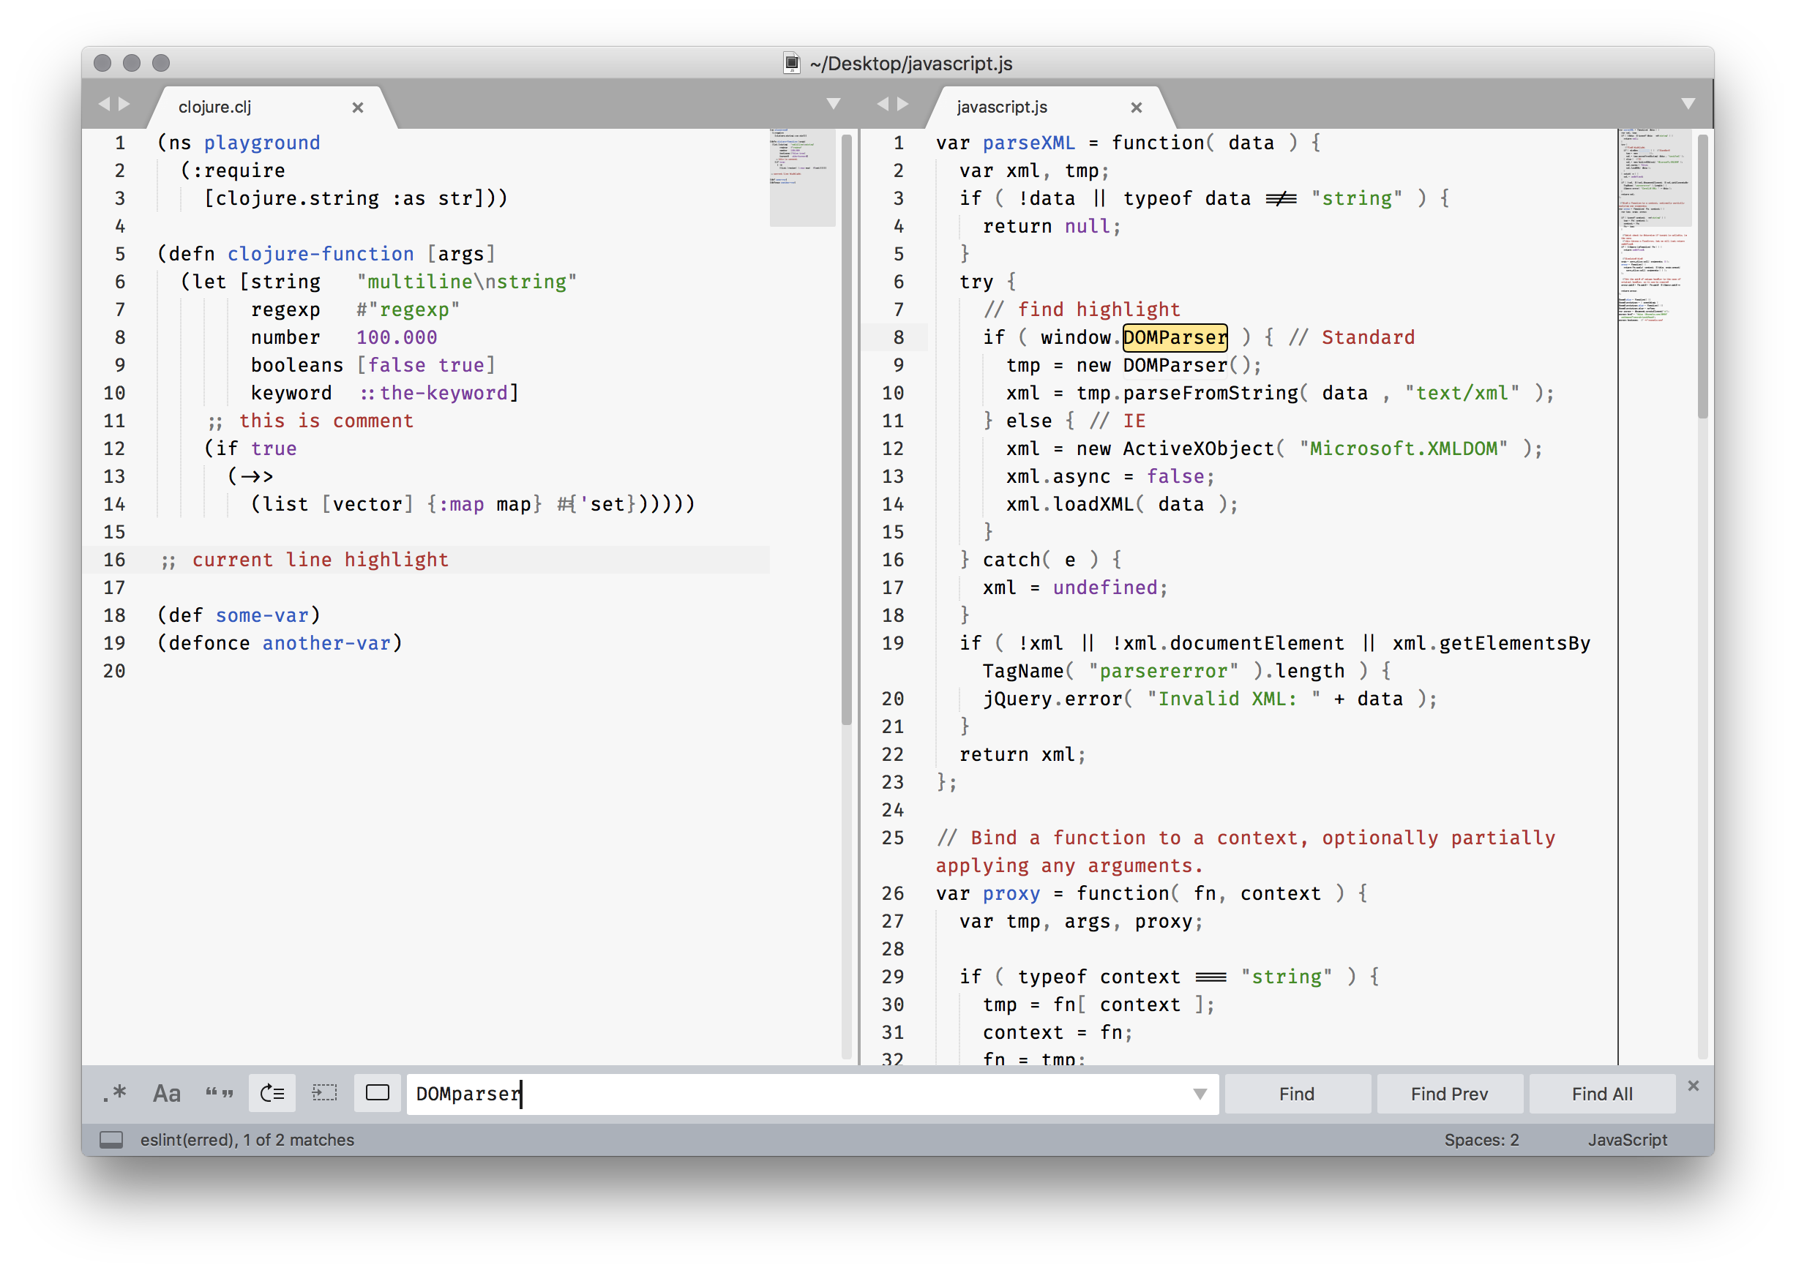Toggle side bar icon in status bar
This screenshot has width=1796, height=1273.
(x=111, y=1140)
